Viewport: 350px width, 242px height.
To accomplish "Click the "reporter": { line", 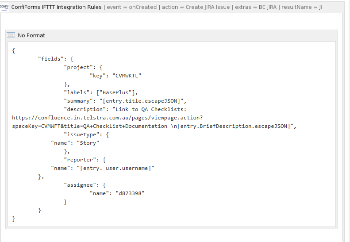I will [x=85, y=160].
